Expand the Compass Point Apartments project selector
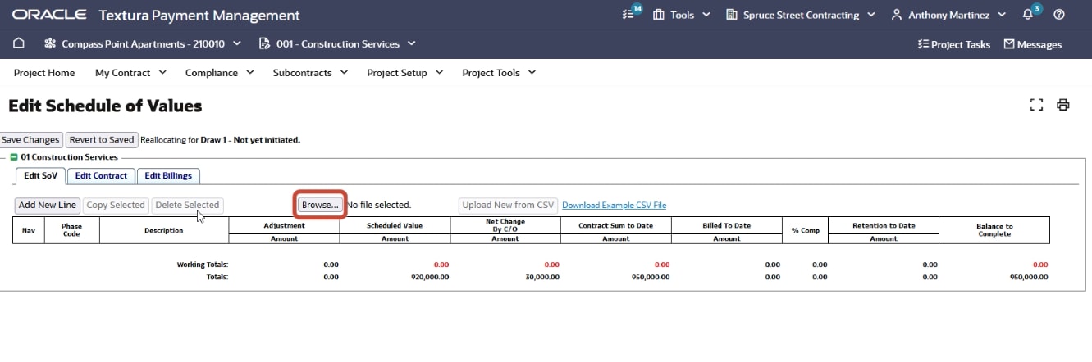This screenshot has height=362, width=1092. point(144,43)
